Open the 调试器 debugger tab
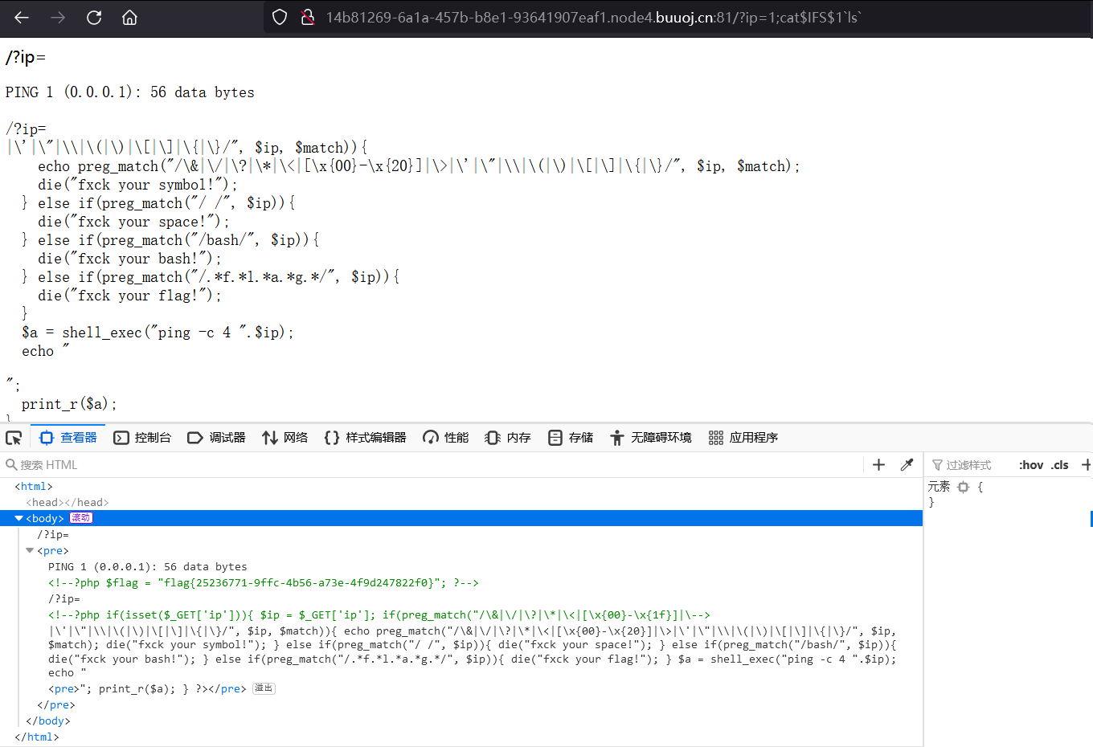Viewport: 1093px width, 747px height. tap(216, 438)
